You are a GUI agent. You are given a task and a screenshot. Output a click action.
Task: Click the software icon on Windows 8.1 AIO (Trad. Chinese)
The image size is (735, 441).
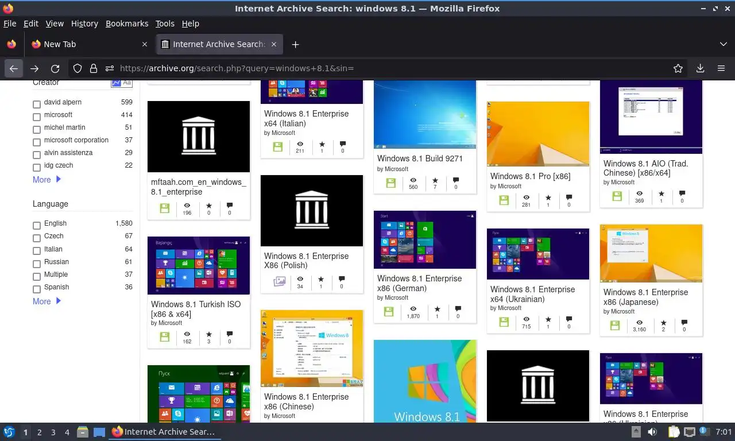(x=617, y=196)
